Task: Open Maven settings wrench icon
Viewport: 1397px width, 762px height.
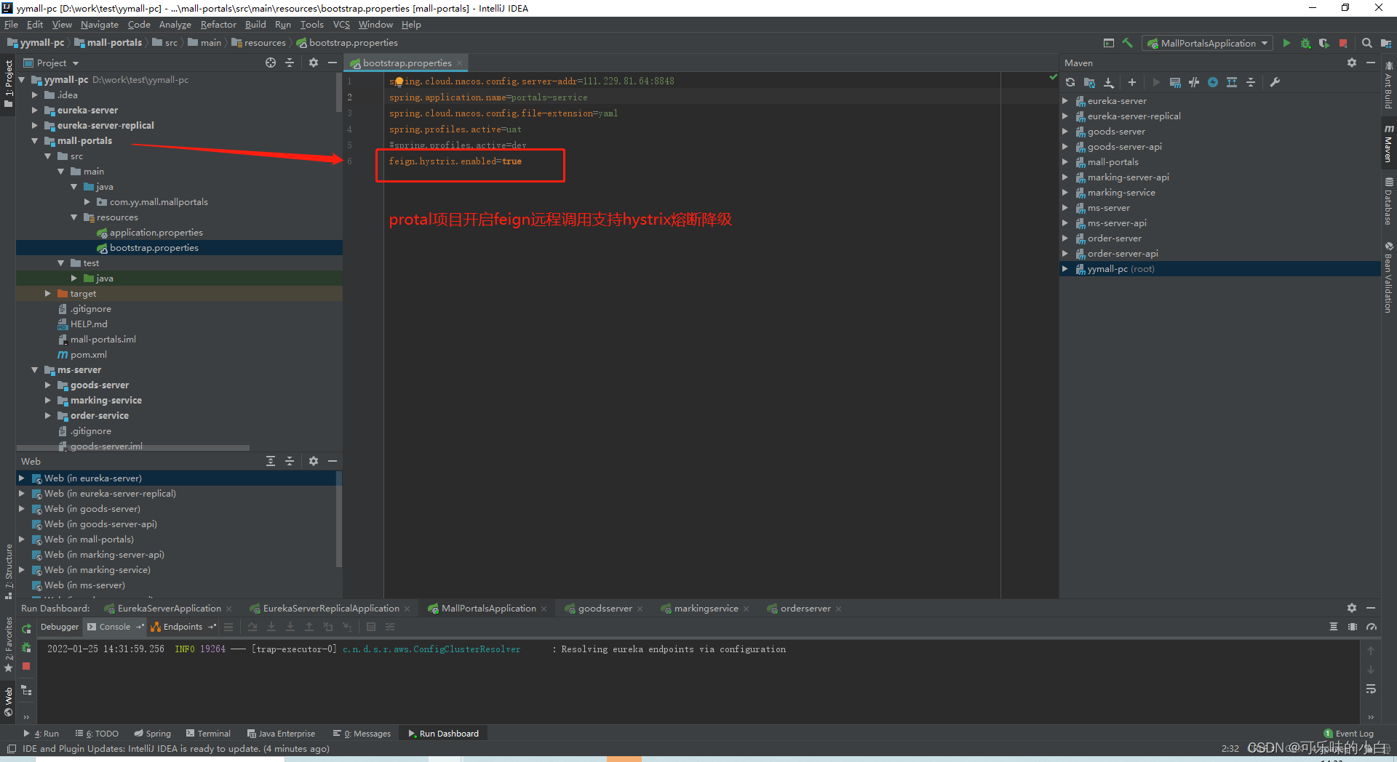Action: click(1275, 82)
